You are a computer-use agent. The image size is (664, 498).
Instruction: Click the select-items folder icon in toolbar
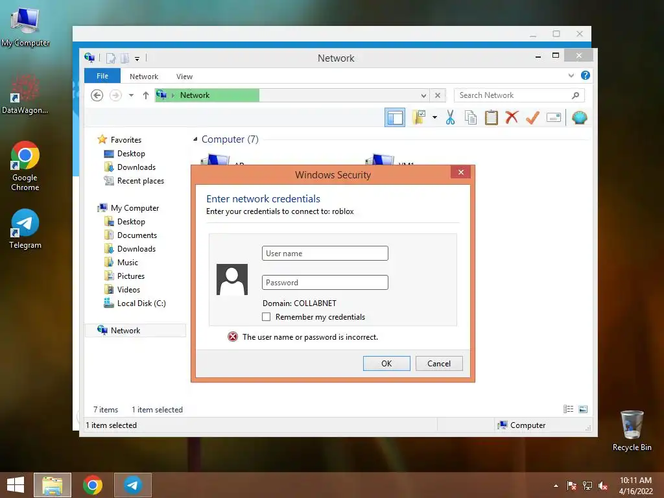pyautogui.click(x=419, y=118)
